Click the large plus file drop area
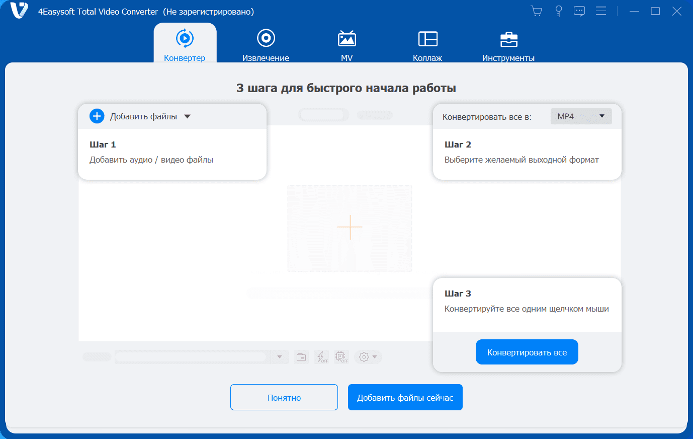The image size is (693, 439). coord(350,228)
